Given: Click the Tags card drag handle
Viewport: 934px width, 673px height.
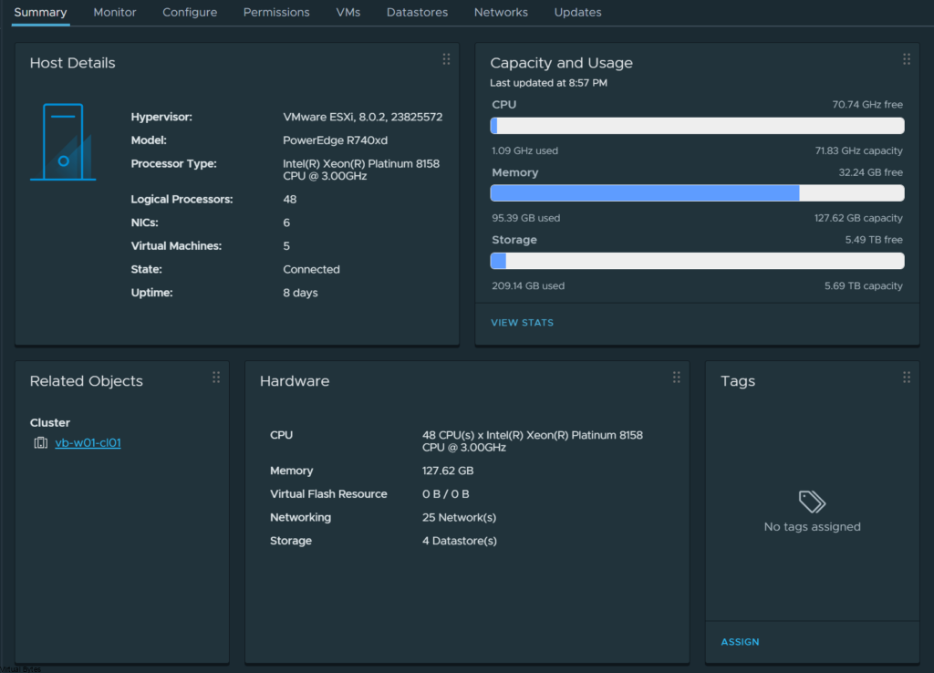Looking at the screenshot, I should (x=907, y=378).
